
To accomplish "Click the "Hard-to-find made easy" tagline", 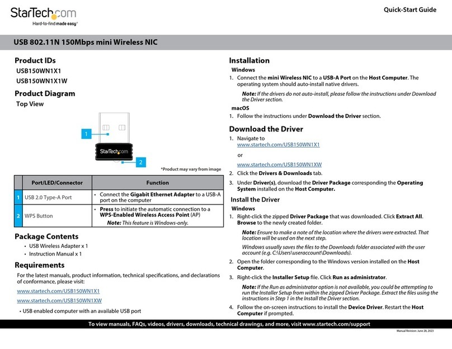I will (55, 23).
